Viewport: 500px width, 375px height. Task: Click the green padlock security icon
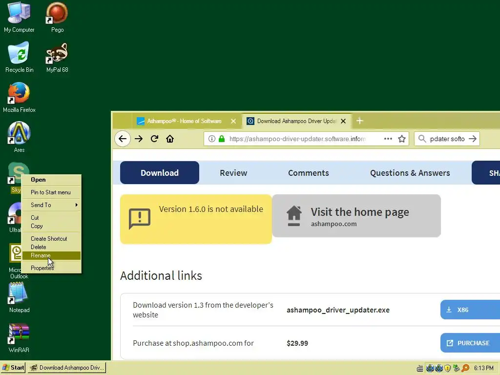(222, 139)
